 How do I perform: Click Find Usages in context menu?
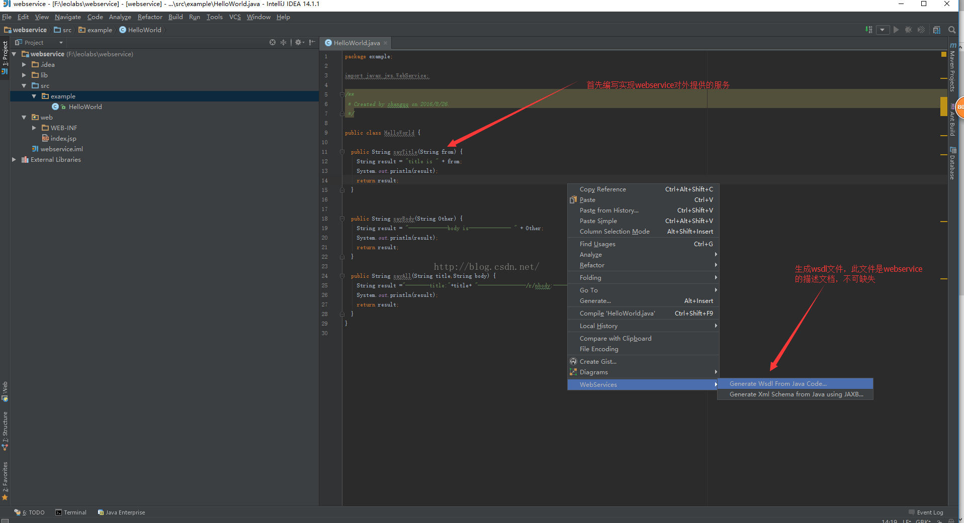[643, 244]
